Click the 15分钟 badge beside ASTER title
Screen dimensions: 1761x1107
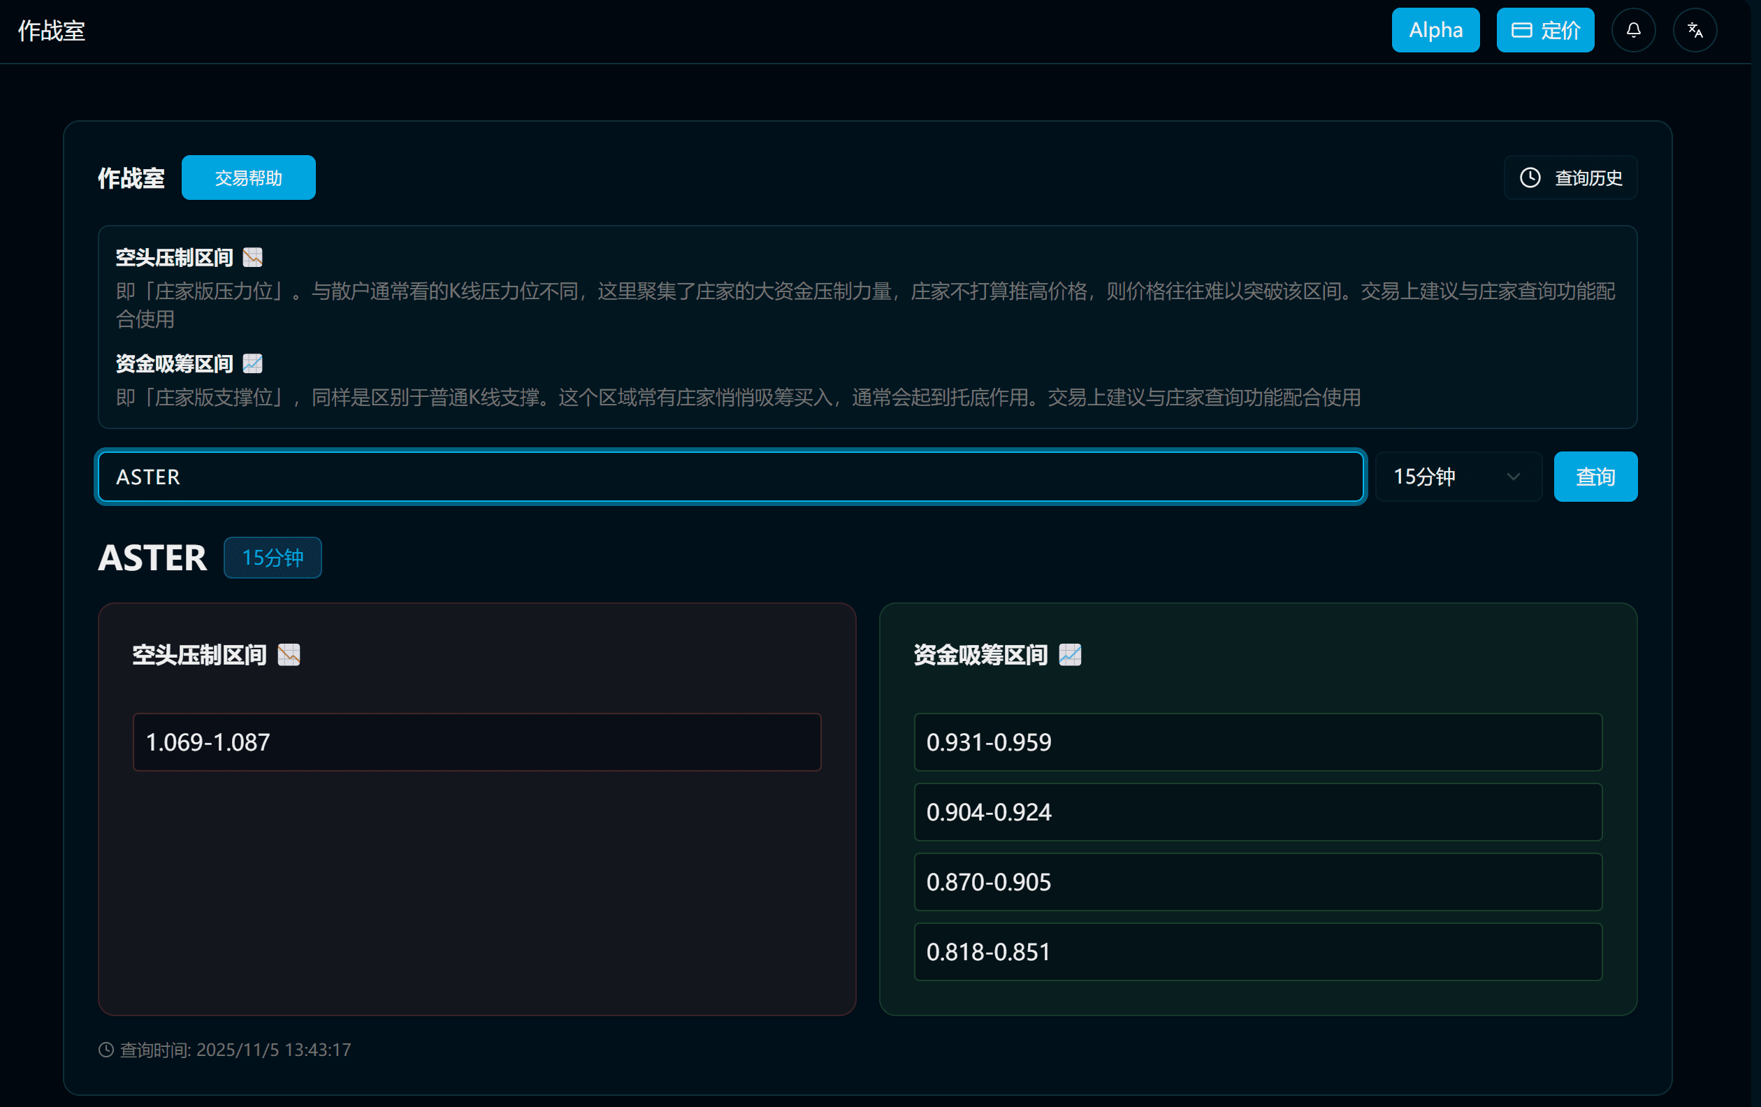272,558
